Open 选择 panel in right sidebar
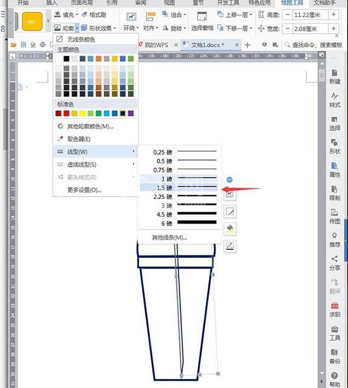348x388 pixels. [334, 123]
